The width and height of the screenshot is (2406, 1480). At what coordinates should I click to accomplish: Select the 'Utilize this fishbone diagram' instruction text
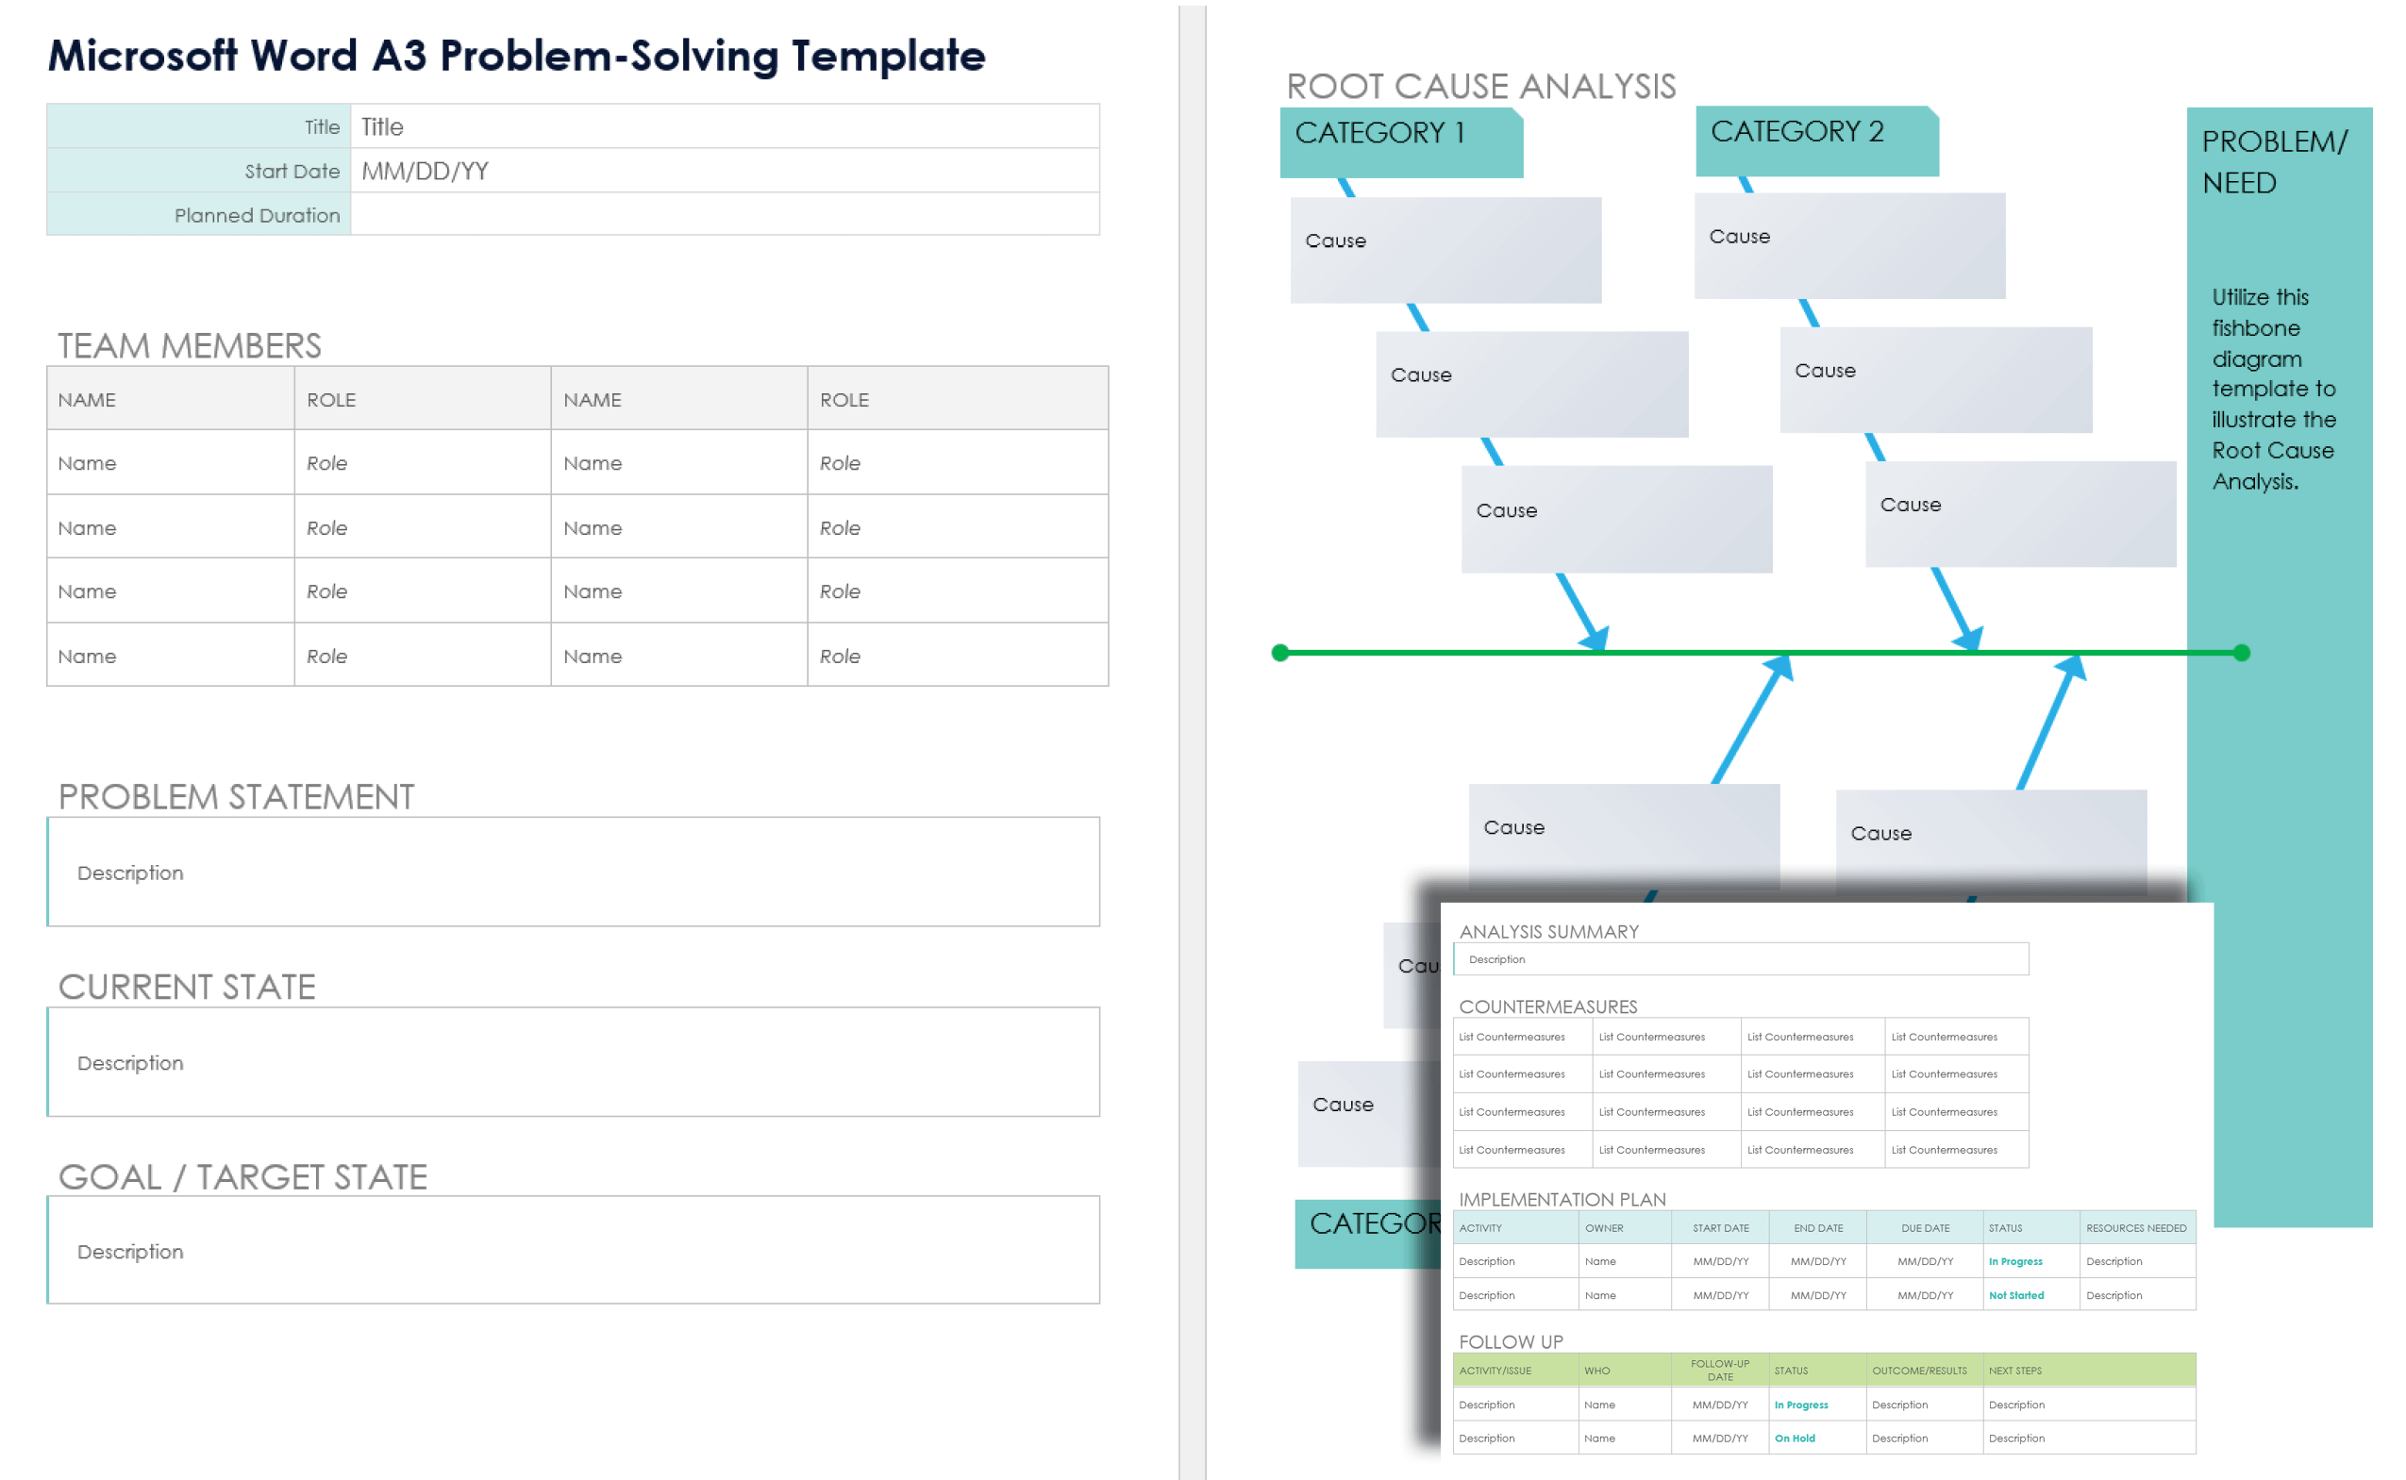[2273, 389]
